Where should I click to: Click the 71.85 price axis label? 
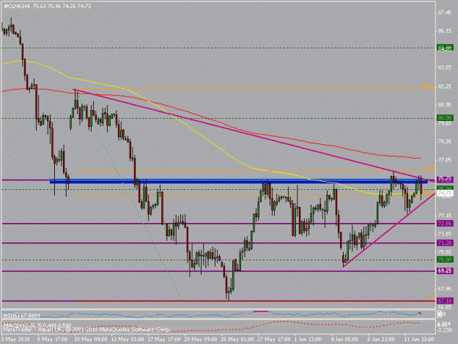(445, 234)
